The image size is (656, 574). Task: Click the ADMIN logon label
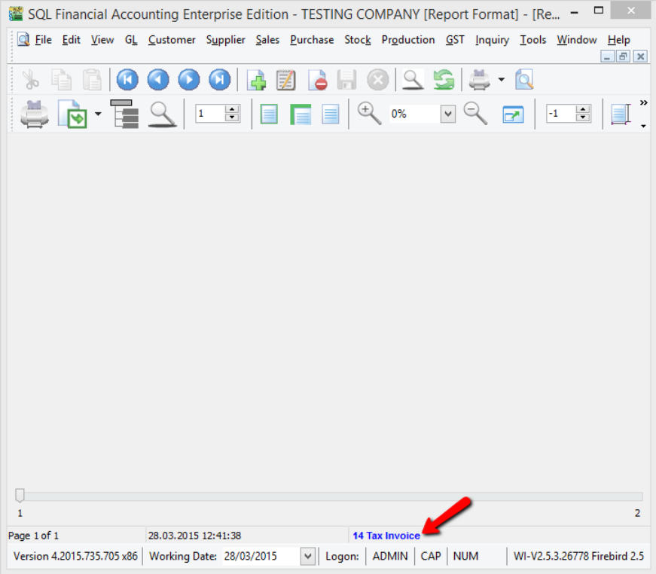click(x=389, y=557)
